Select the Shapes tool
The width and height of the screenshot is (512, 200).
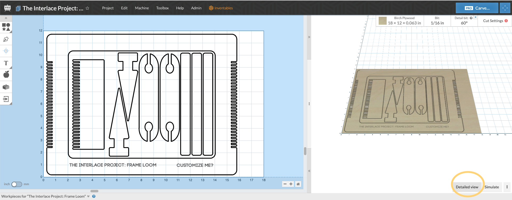click(x=6, y=27)
